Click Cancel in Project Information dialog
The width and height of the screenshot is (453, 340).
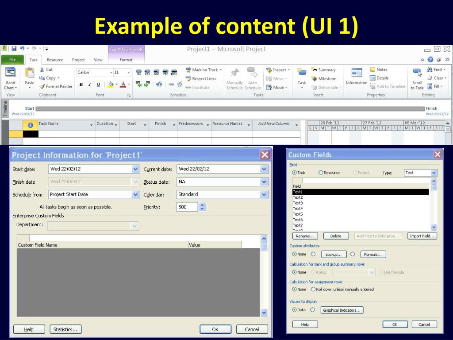(252, 329)
